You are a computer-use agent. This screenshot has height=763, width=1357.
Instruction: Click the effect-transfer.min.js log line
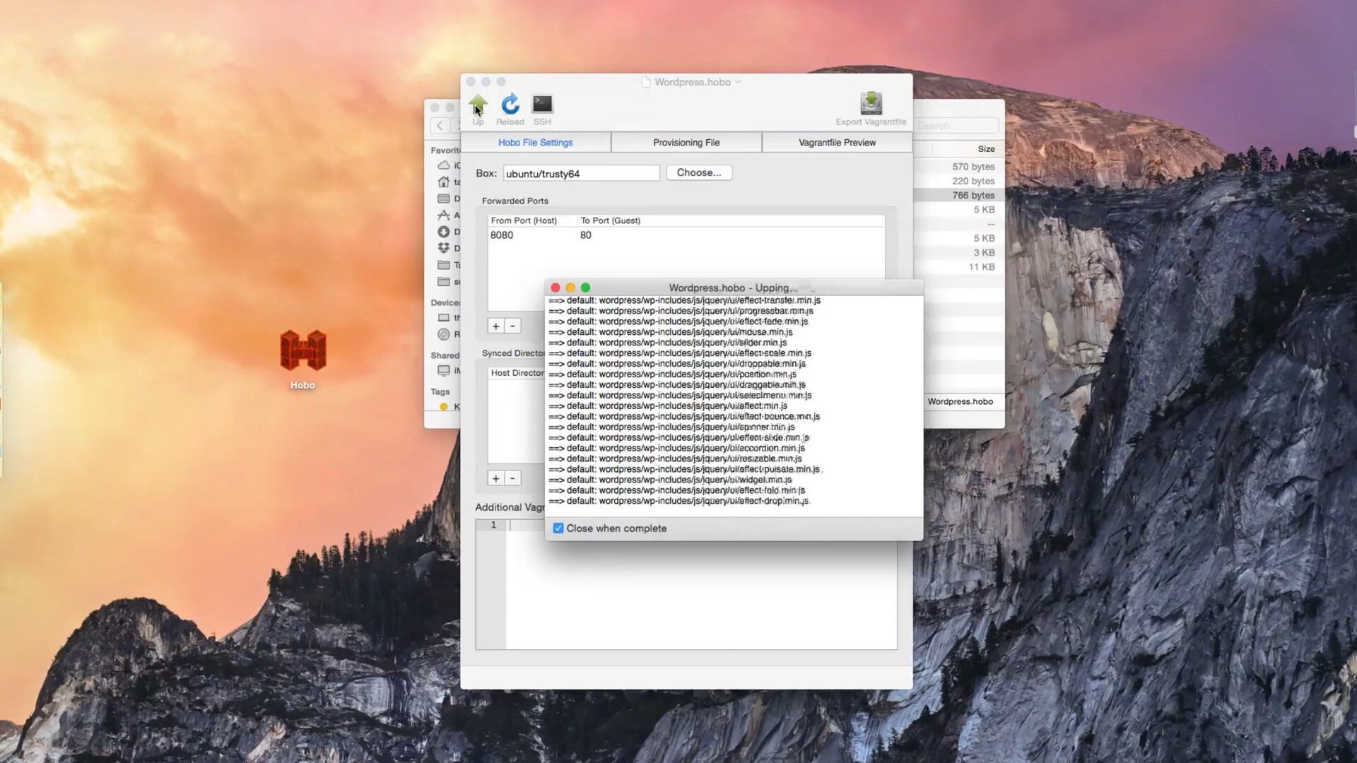point(684,300)
